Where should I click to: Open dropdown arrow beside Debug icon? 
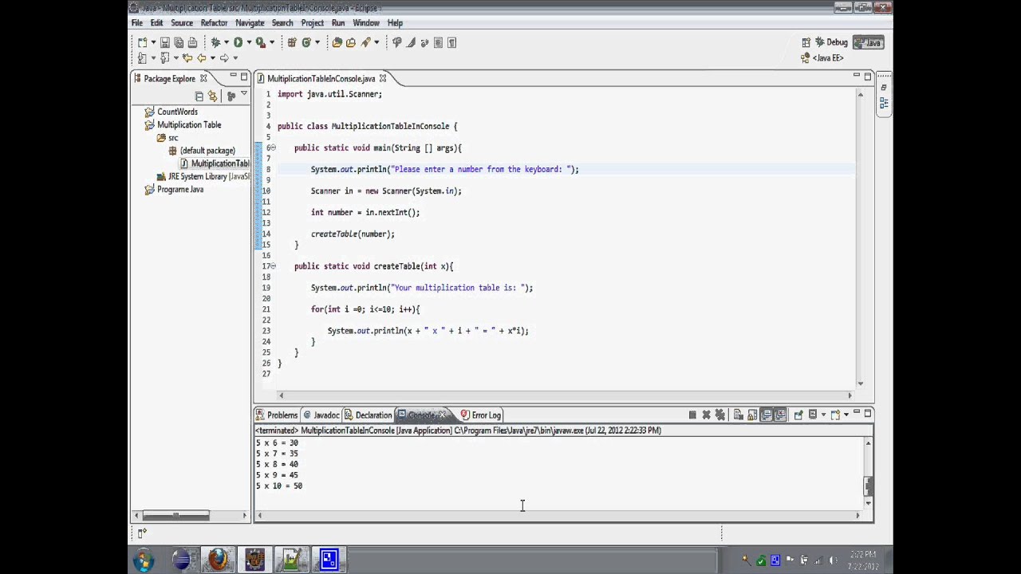tap(227, 42)
